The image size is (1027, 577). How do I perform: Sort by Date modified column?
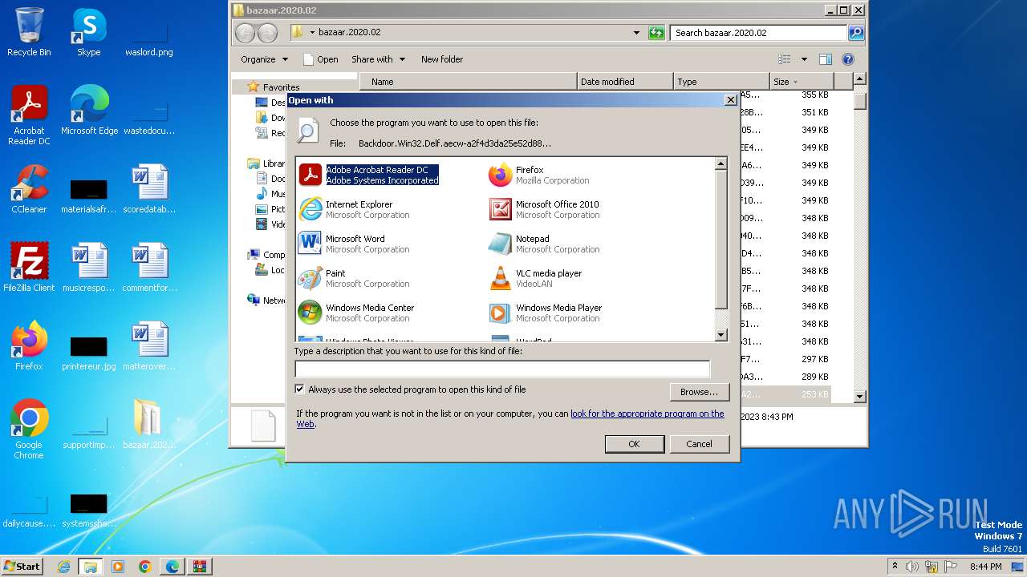(x=625, y=82)
